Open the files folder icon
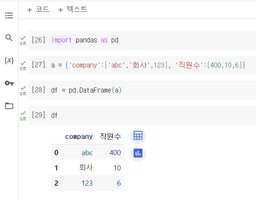The height and width of the screenshot is (199, 256). pos(9,106)
